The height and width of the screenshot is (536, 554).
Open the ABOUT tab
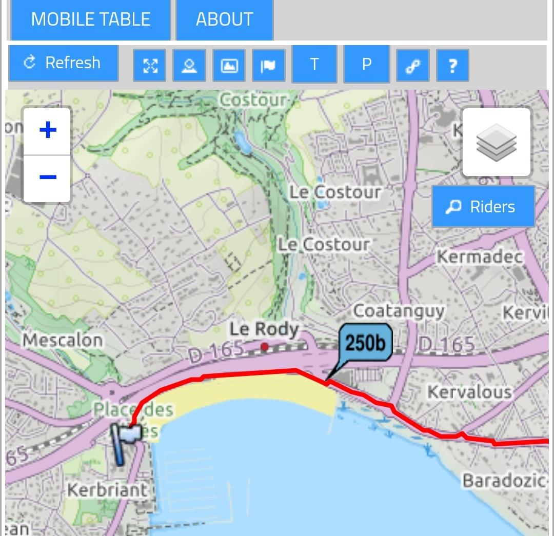225,19
